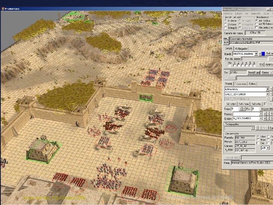
Task: Select the first Movimiento radio option
Action: pyautogui.click(x=257, y=20)
